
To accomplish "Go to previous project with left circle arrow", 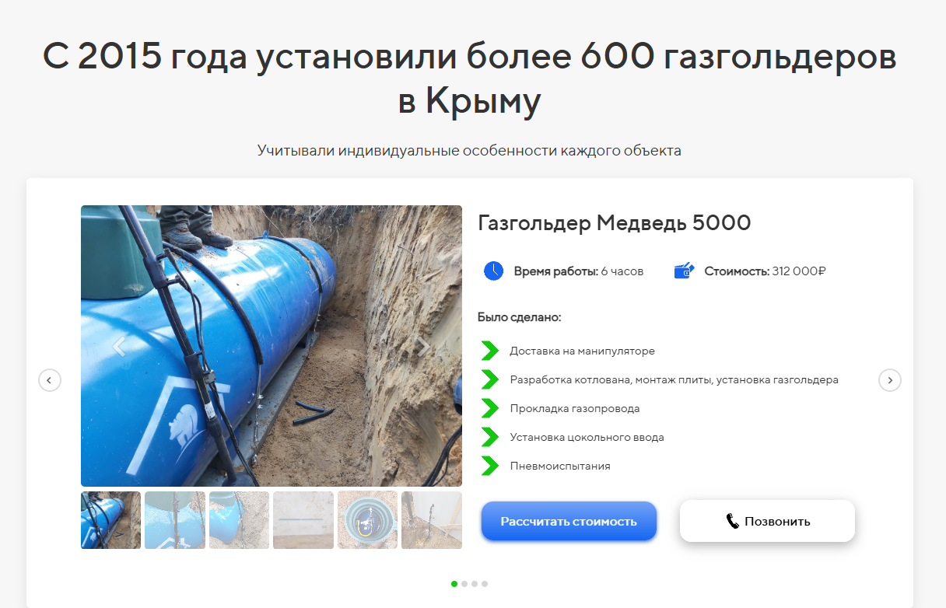I will click(50, 380).
